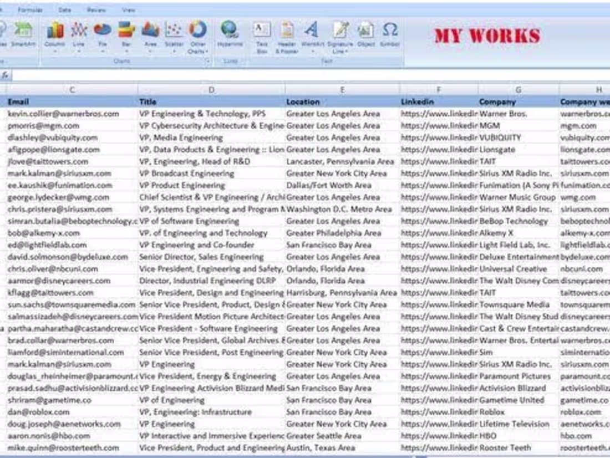This screenshot has width=610, height=458.
Task: Select company cell Warner Music Group
Action: 518,197
